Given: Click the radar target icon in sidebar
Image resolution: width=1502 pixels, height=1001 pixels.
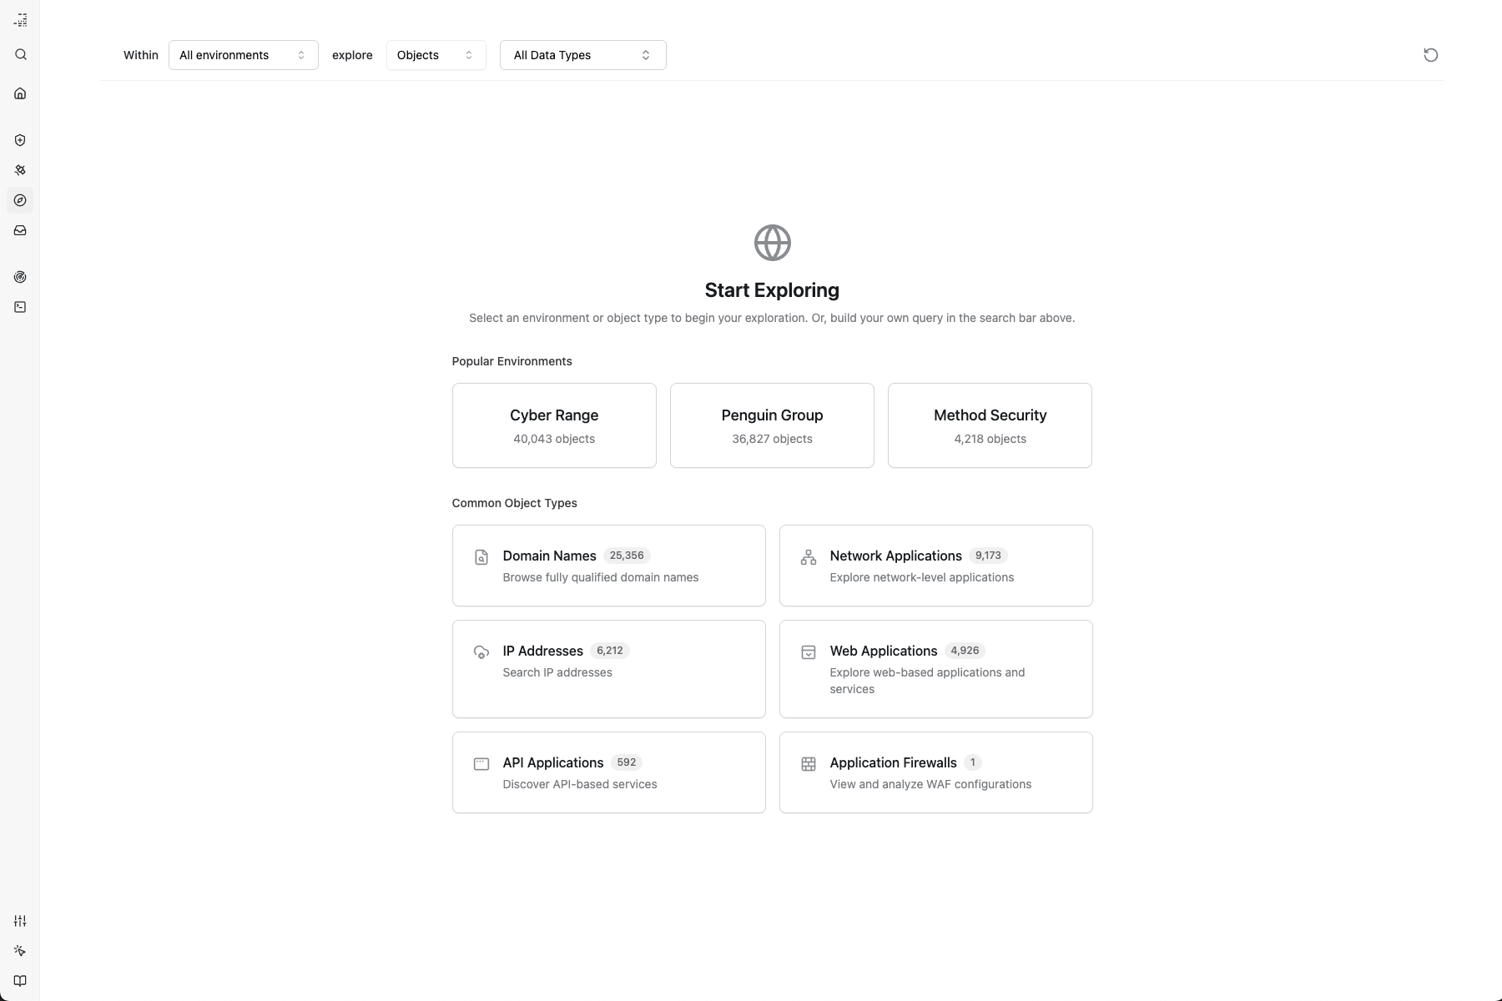Looking at the screenshot, I should point(20,277).
